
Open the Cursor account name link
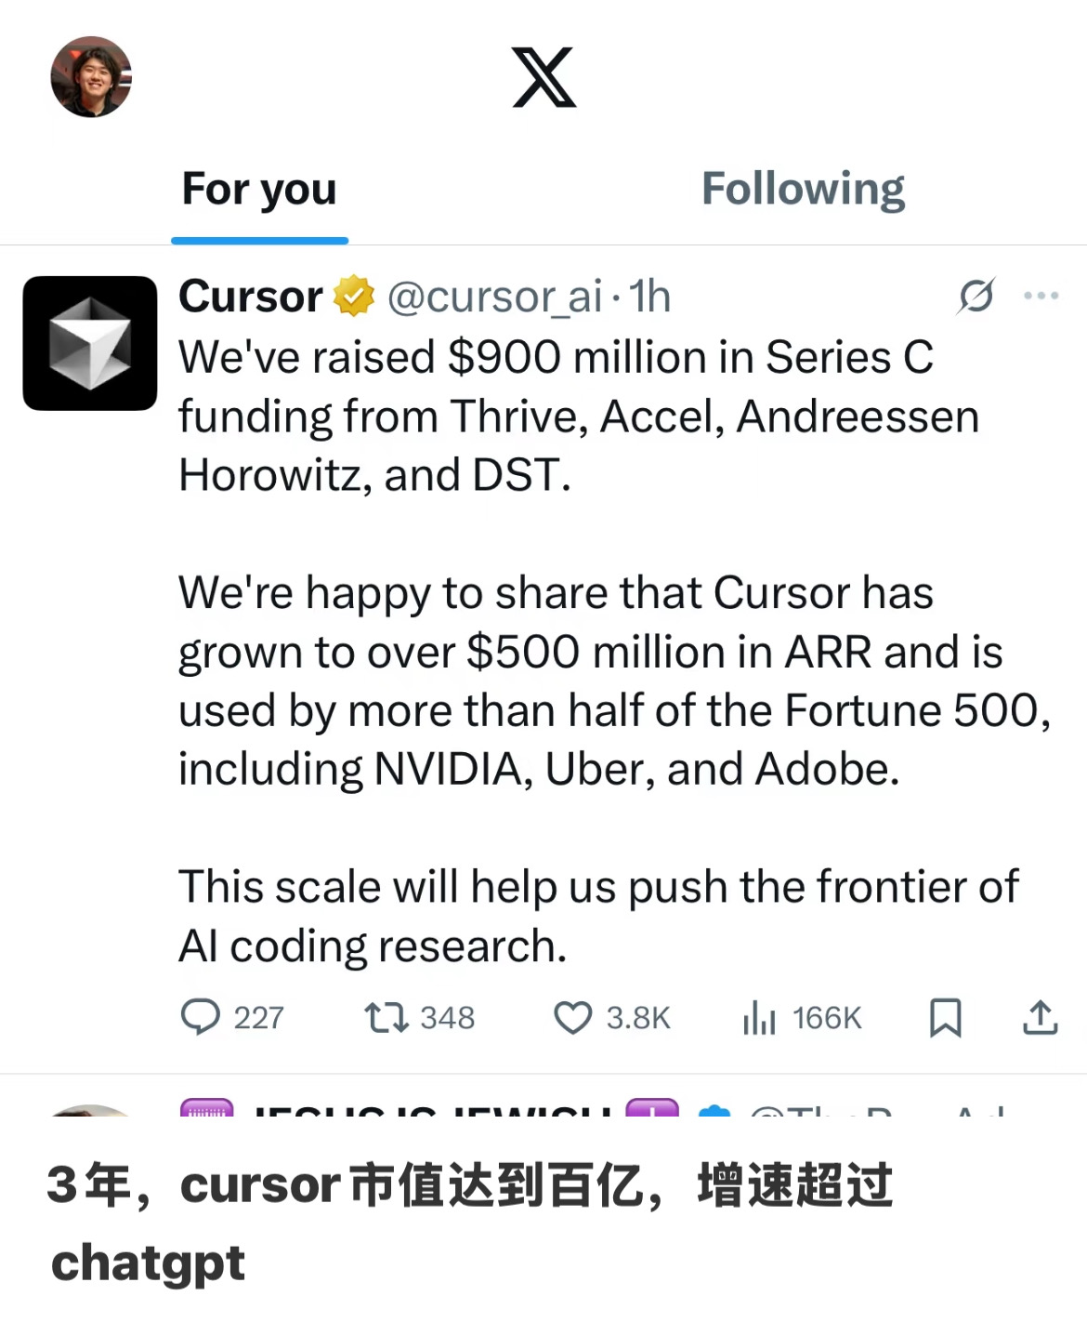[x=250, y=297]
